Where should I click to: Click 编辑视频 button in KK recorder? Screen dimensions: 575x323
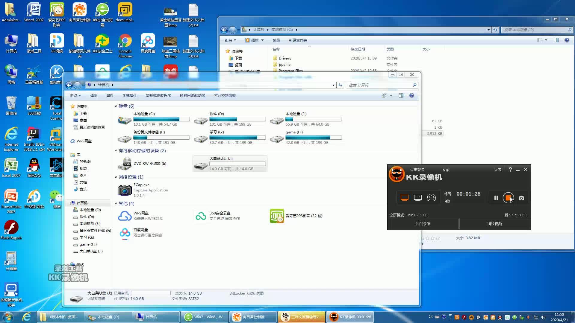[x=494, y=224]
